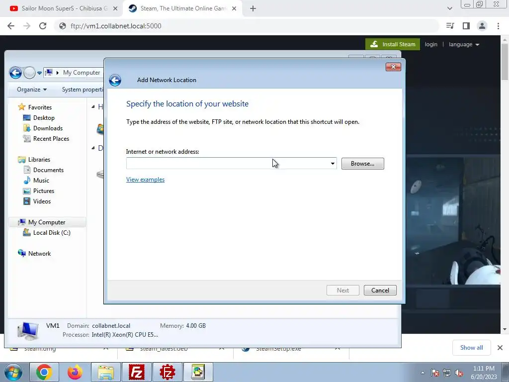This screenshot has width=509, height=382.
Task: Close the Sailor Moon SuperS tab
Action: click(115, 9)
